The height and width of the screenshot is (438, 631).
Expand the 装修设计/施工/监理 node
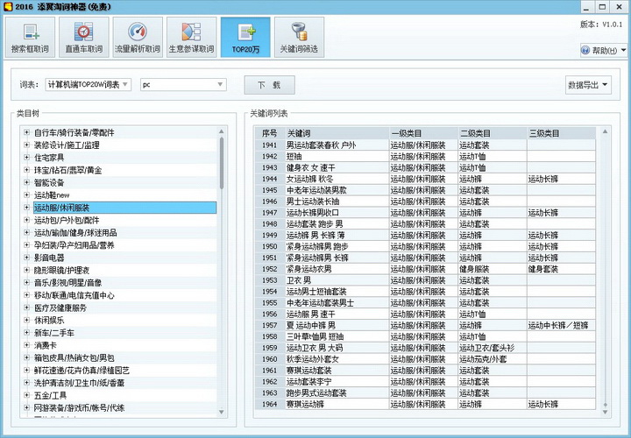pyautogui.click(x=26, y=145)
